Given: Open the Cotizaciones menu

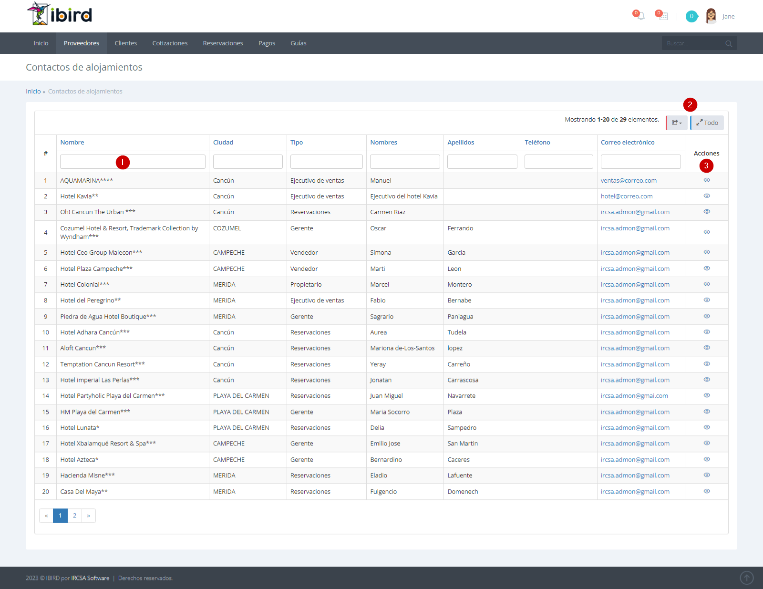Looking at the screenshot, I should pyautogui.click(x=170, y=43).
